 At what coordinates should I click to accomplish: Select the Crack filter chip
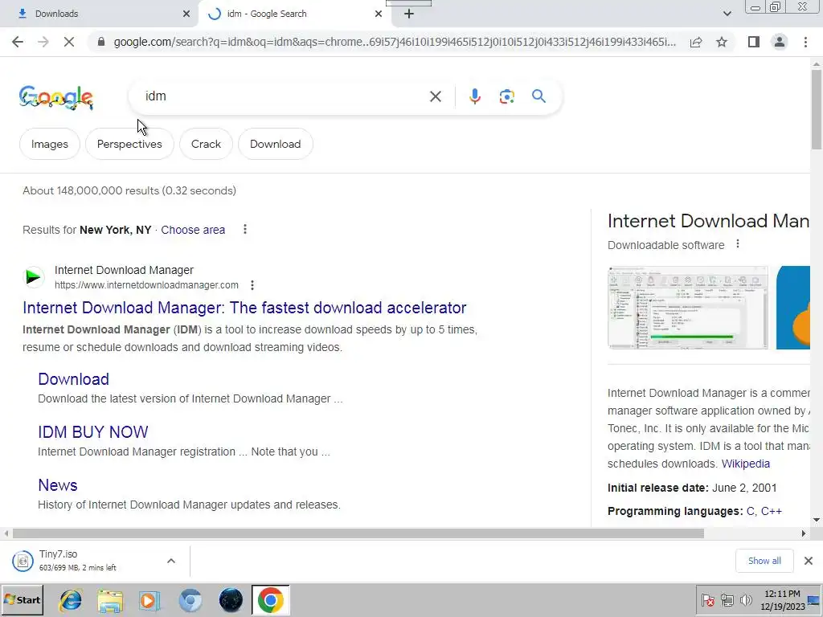(x=206, y=144)
